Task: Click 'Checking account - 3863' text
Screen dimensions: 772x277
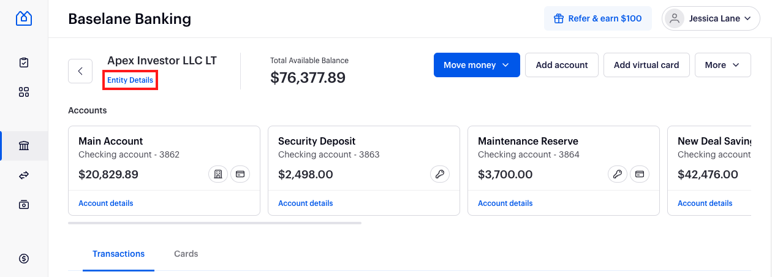Action: pos(329,154)
